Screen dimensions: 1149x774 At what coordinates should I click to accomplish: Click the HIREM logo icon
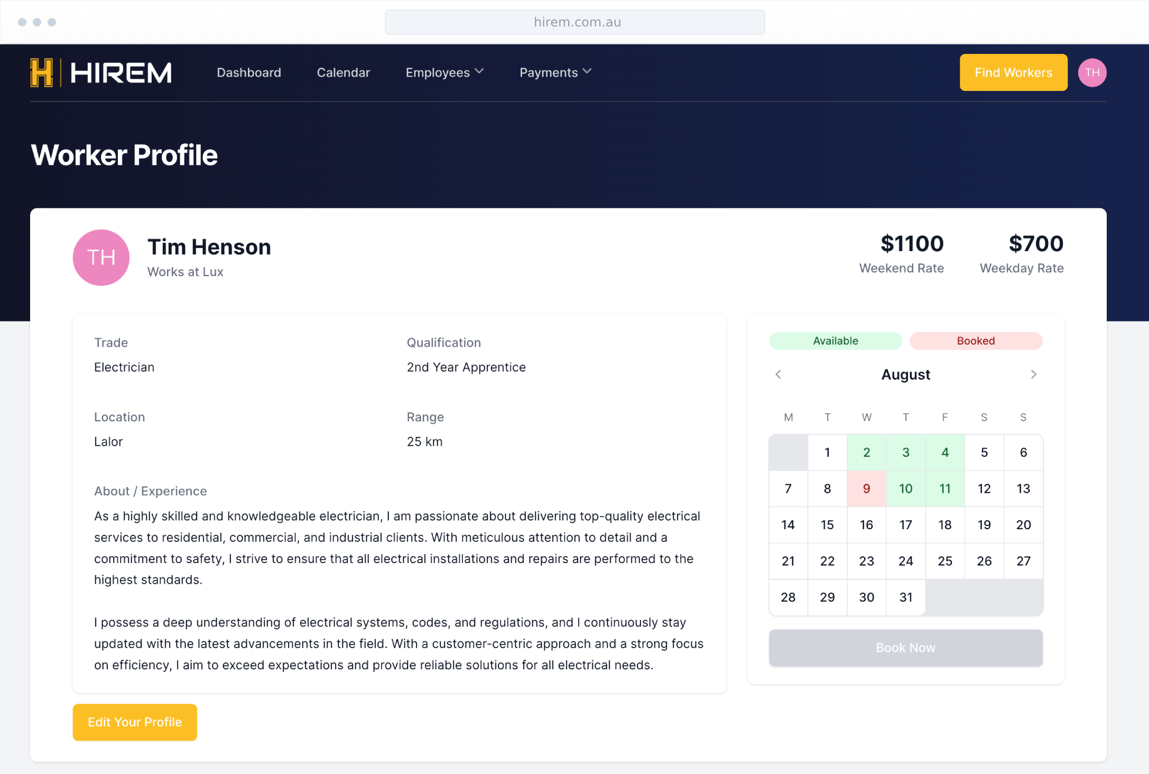[42, 72]
